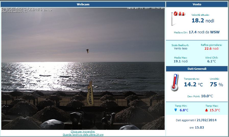Click the 75 % humidity value
The height and width of the screenshot is (137, 229).
tap(217, 85)
